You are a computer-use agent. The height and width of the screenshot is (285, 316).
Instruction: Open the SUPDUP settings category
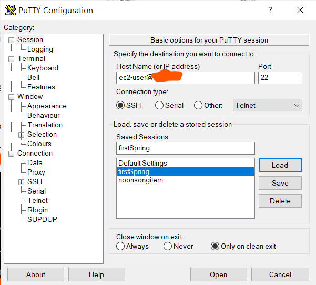42,219
